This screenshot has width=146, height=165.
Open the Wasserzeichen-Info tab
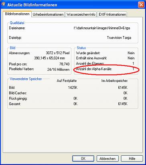coord(81,14)
